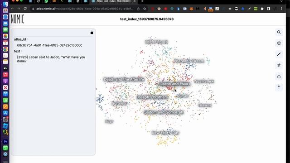The image size is (290, 163).
Task: Click the map title test_index_1693769875.9455078
Action: coord(147,19)
